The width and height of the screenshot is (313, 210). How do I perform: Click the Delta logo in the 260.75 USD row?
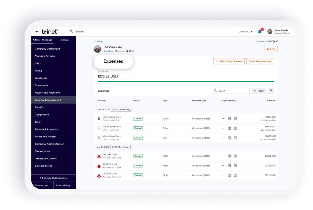[x=99, y=156]
